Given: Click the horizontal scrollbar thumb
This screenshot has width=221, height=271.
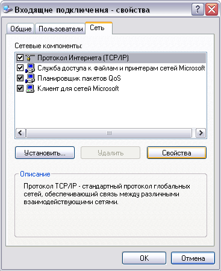Looking at the screenshot, I should [x=109, y=133].
